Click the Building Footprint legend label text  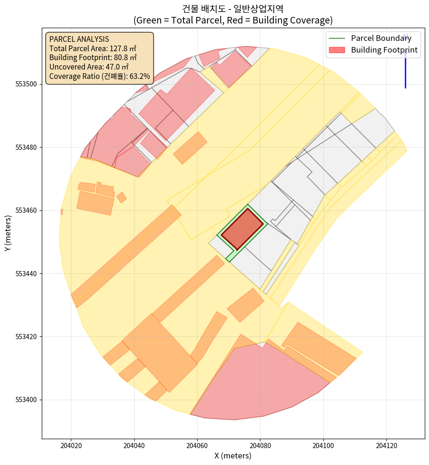pos(384,50)
